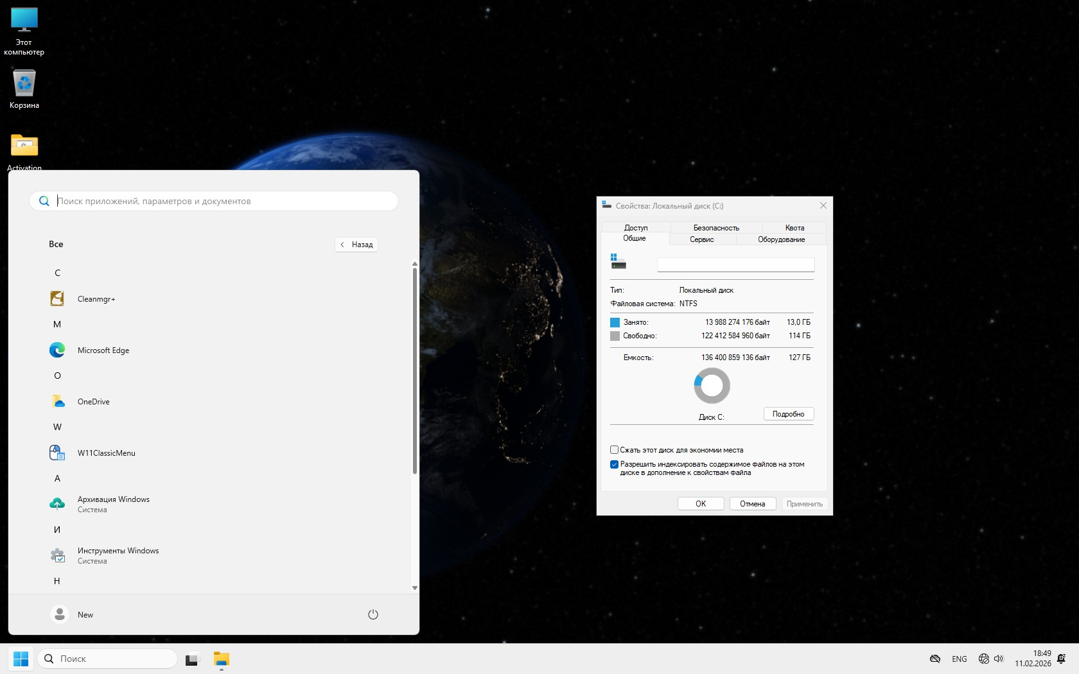Open File Explorer from the taskbar
This screenshot has width=1079, height=674.
[222, 659]
